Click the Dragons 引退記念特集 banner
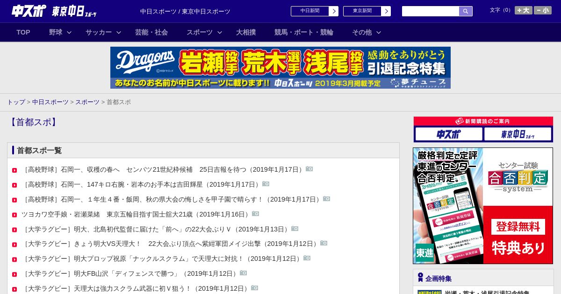The width and height of the screenshot is (561, 294). tap(280, 68)
